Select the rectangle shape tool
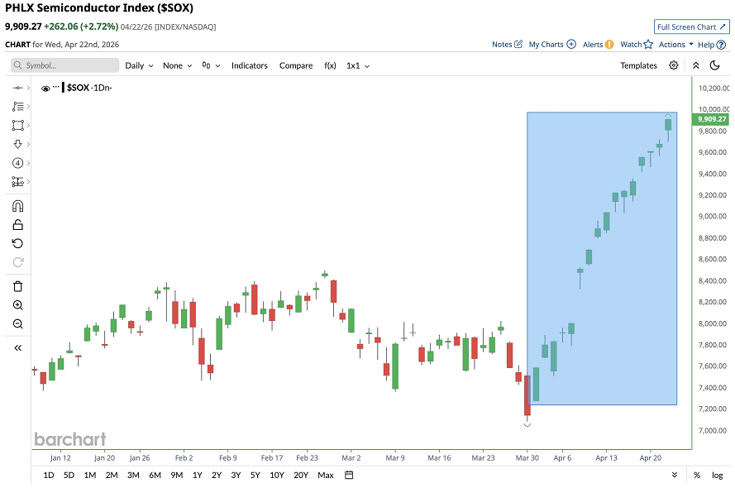Screen dimensions: 735x488 coord(18,125)
